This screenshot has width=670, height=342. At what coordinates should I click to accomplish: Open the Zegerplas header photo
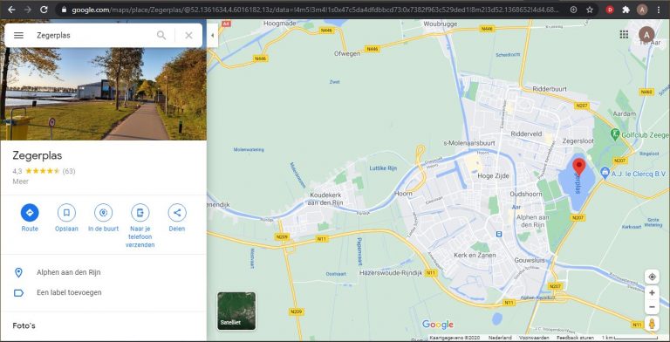coord(104,94)
